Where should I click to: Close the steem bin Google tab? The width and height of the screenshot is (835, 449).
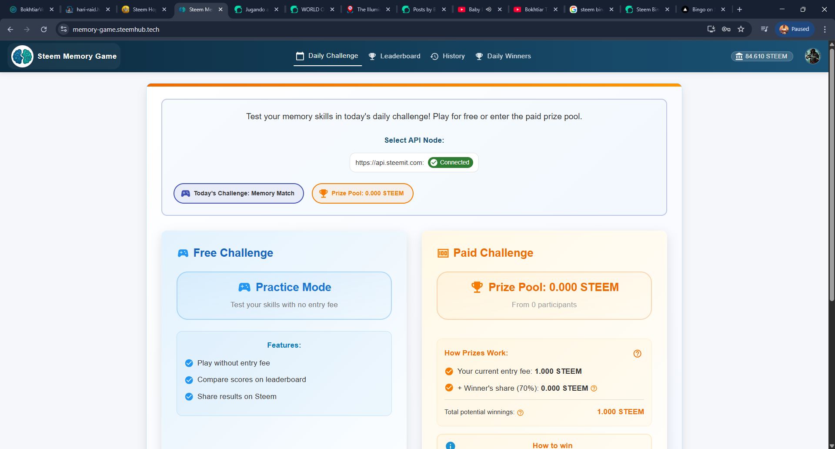click(x=611, y=9)
